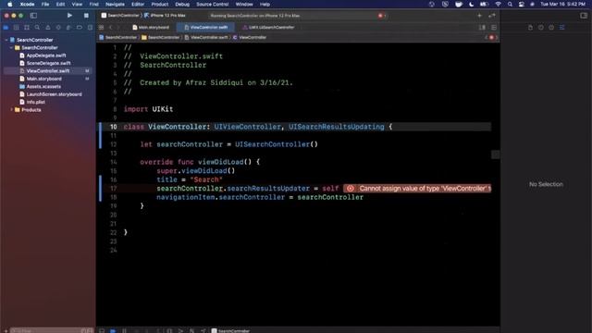Open the iPhone 12 Pro Max device selector

click(165, 16)
